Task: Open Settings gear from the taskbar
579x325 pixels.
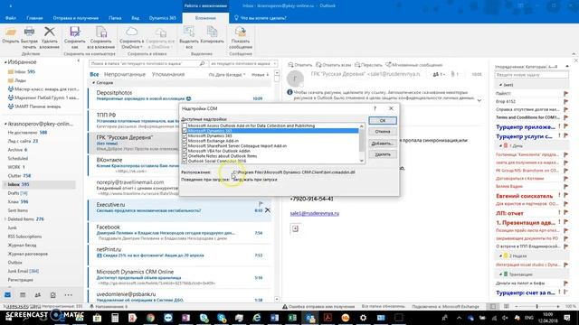Action: [363, 318]
